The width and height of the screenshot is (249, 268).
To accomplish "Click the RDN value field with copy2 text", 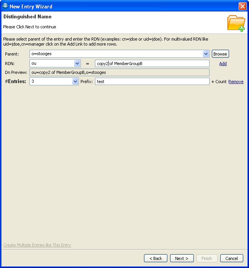I will point(152,63).
